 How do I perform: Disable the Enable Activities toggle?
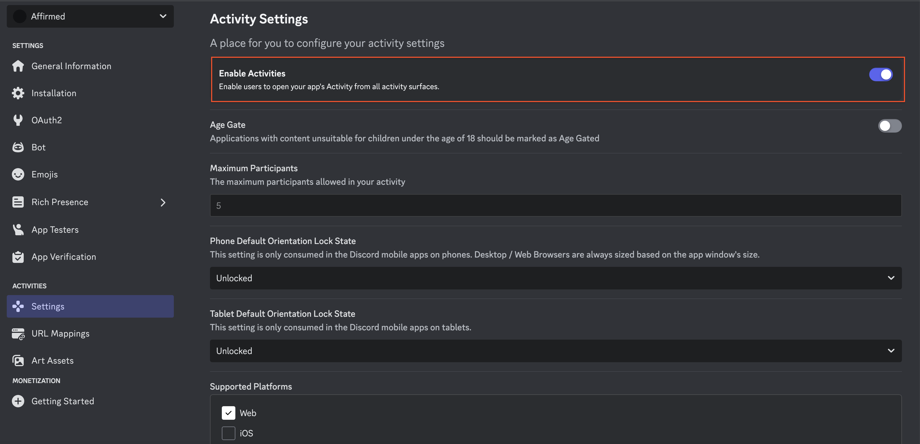click(x=881, y=74)
